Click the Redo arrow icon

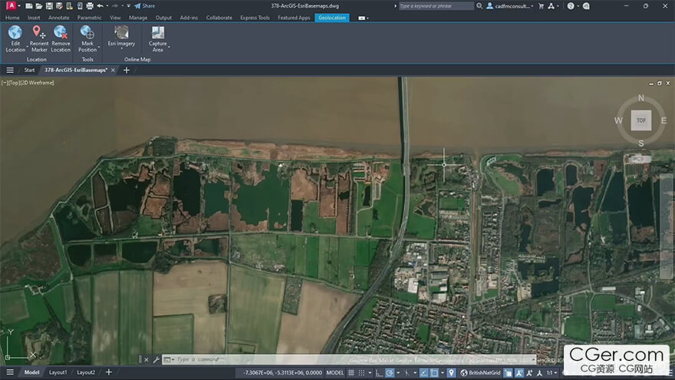(115, 6)
